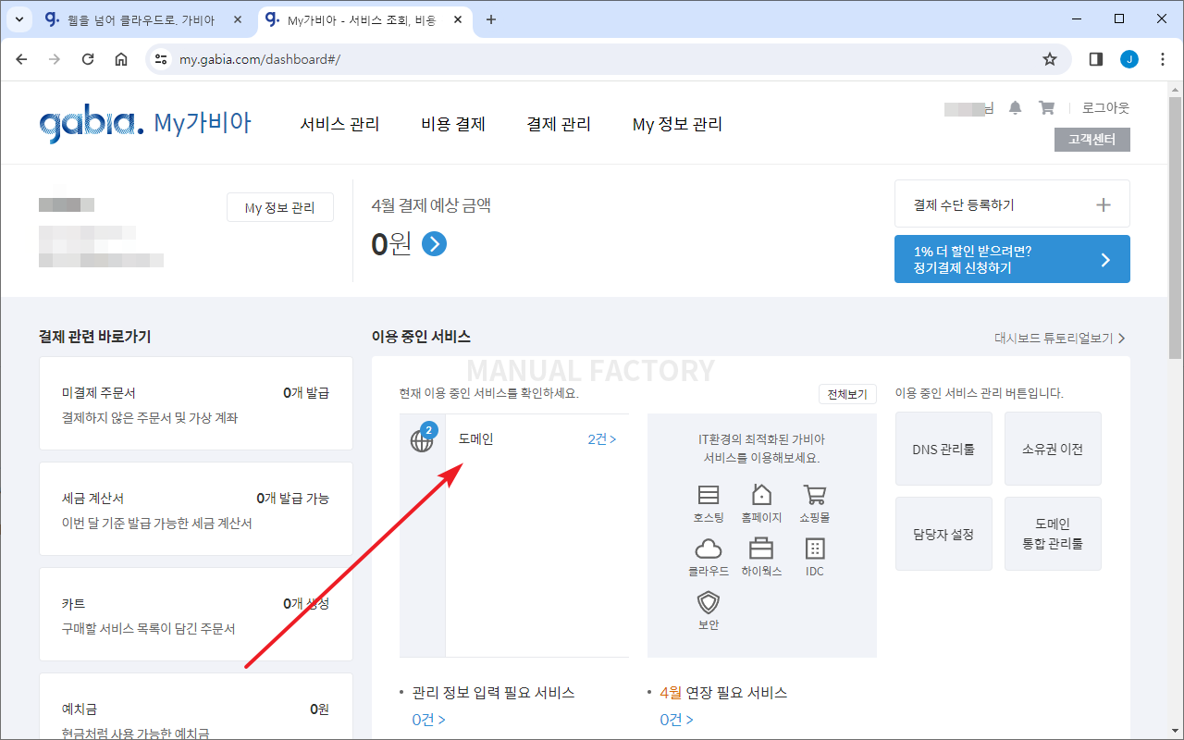Viewport: 1184px width, 740px height.
Task: Open 카트 card
Action: click(x=196, y=614)
